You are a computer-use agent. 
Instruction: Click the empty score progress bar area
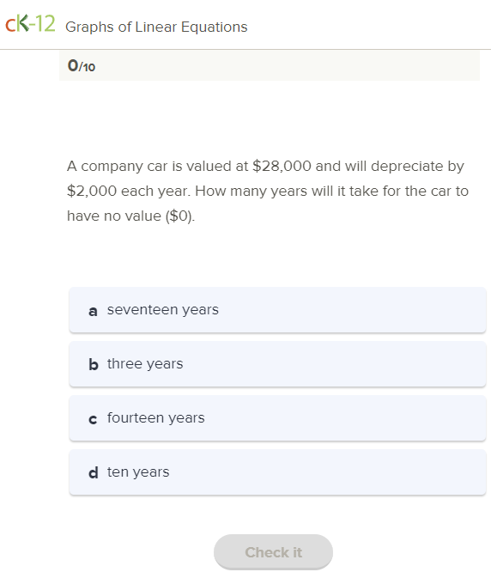click(269, 65)
